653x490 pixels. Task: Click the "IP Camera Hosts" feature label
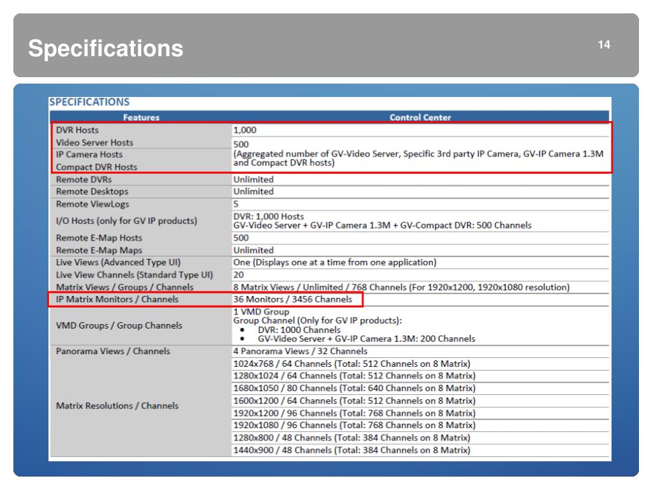click(x=89, y=154)
